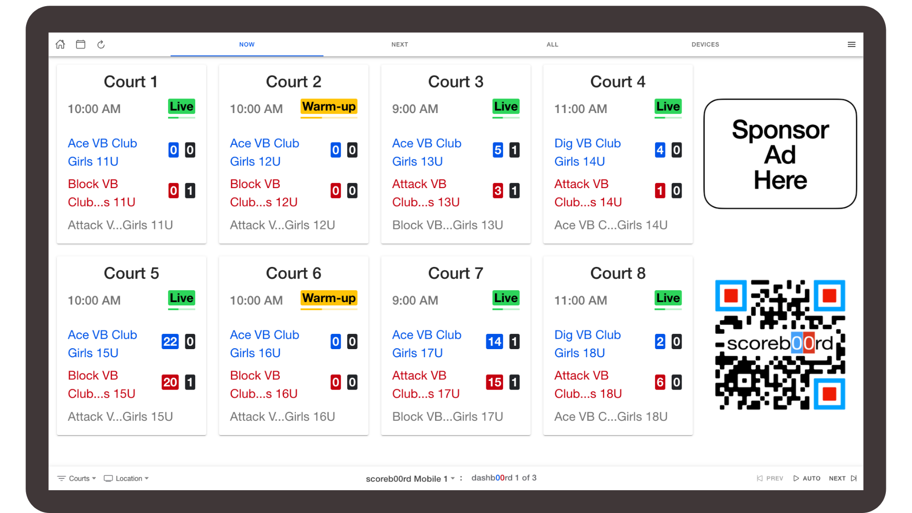Click the vertical dots options icon

pos(461,478)
